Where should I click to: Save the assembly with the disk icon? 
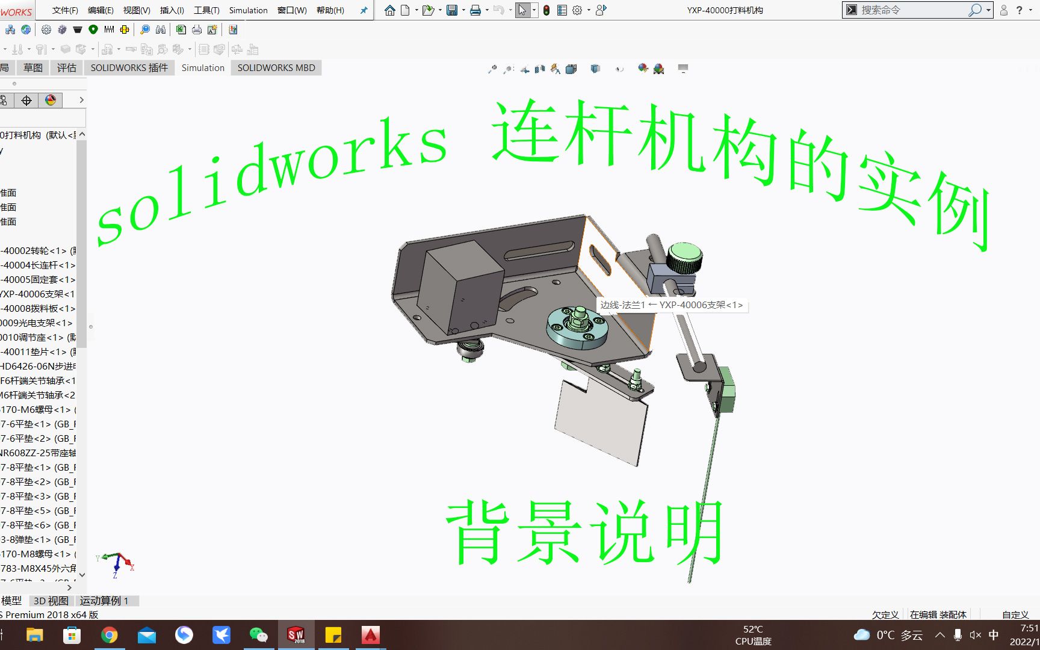tap(452, 10)
